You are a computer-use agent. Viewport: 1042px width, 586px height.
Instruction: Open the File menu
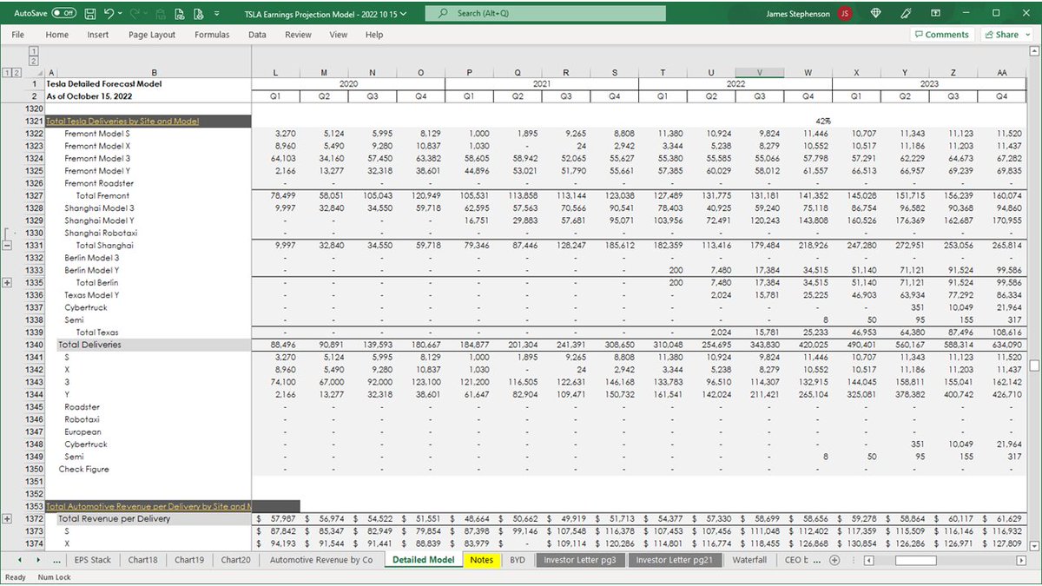coord(17,35)
